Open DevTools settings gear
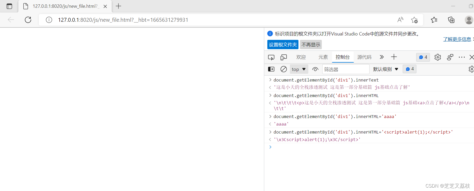The image size is (474, 191). click(438, 57)
